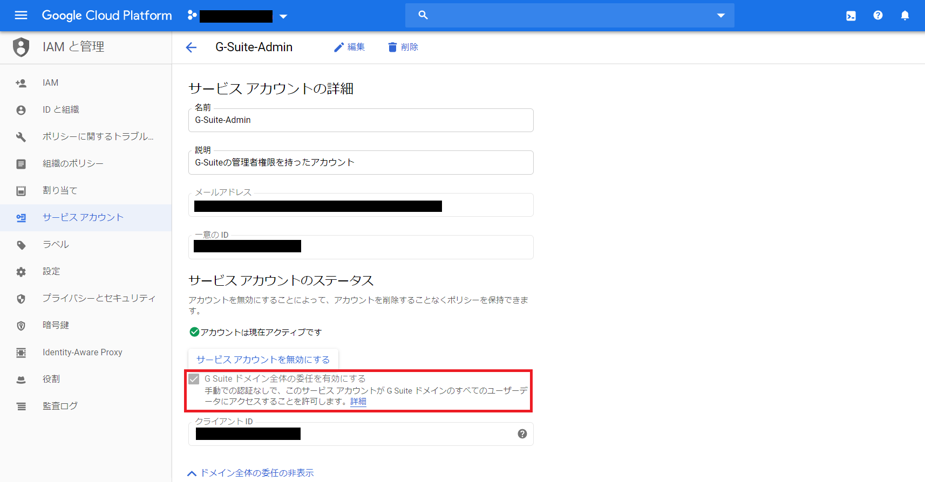
Task: Click the 監査ログ list icon
Action: click(21, 407)
